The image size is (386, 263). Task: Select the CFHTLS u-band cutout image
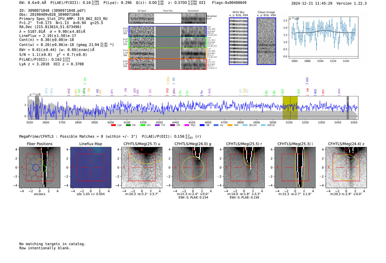[142, 167]
